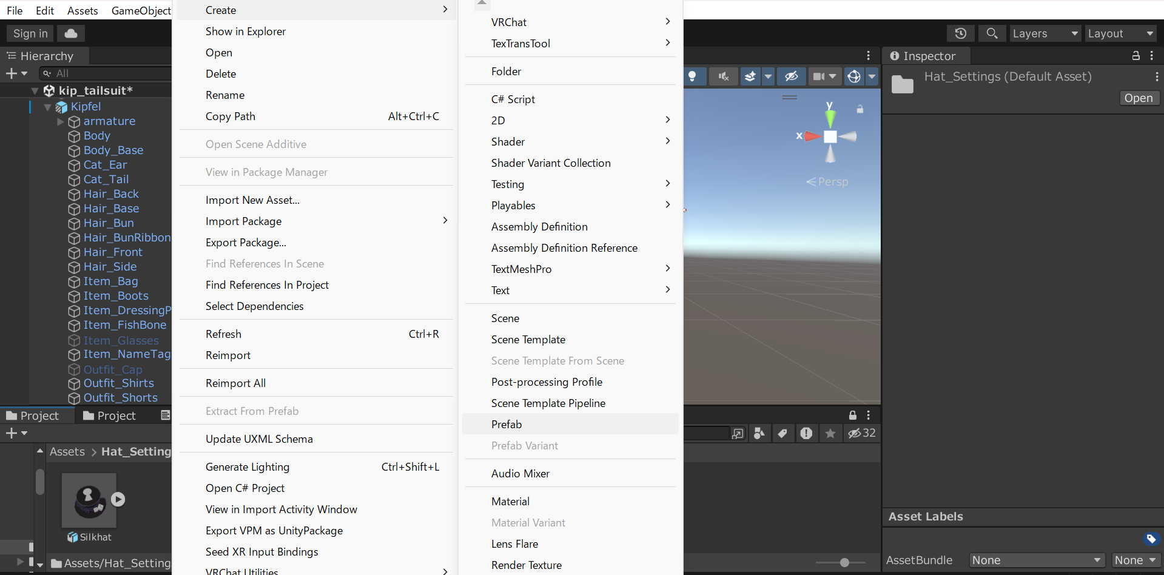
Task: Click the favorites star filter icon
Action: (830, 433)
